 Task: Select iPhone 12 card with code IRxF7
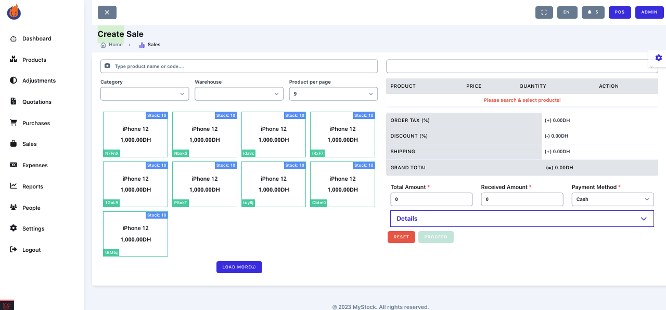click(342, 134)
